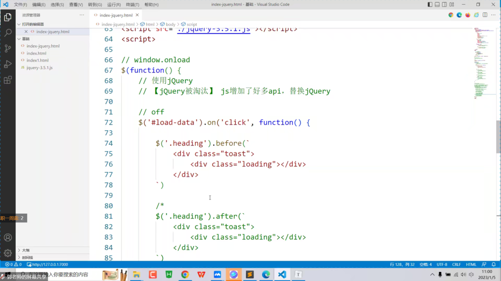501x281 pixels.
Task: Open the taskbar clock showing 11:00
Action: click(487, 275)
